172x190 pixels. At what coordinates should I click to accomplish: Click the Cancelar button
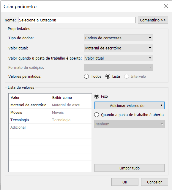click(154, 182)
